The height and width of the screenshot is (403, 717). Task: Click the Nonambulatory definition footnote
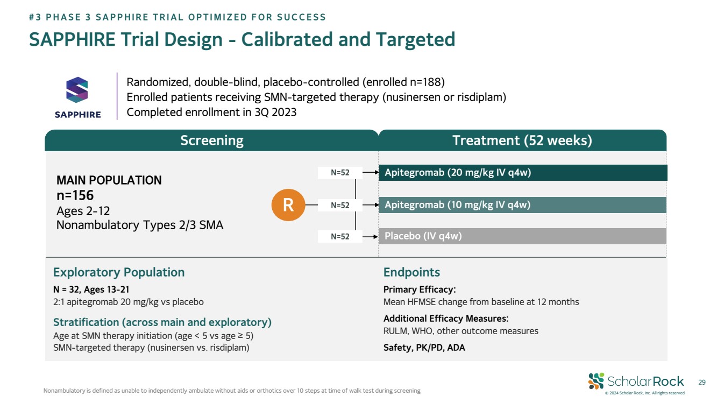[x=232, y=391]
